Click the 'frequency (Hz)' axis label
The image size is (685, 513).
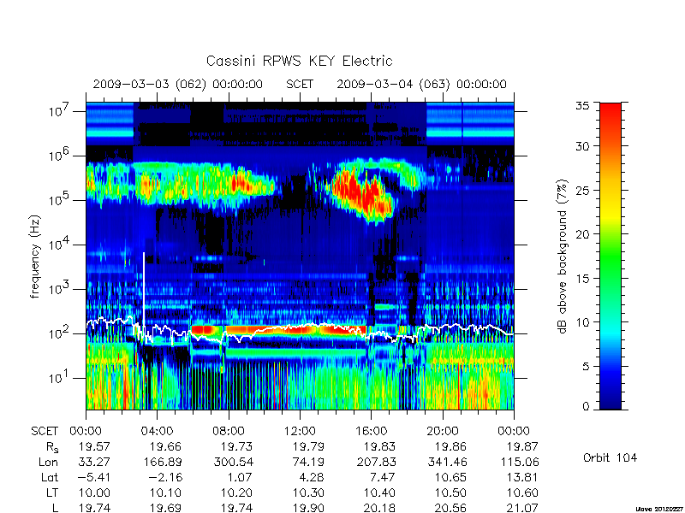(x=35, y=256)
